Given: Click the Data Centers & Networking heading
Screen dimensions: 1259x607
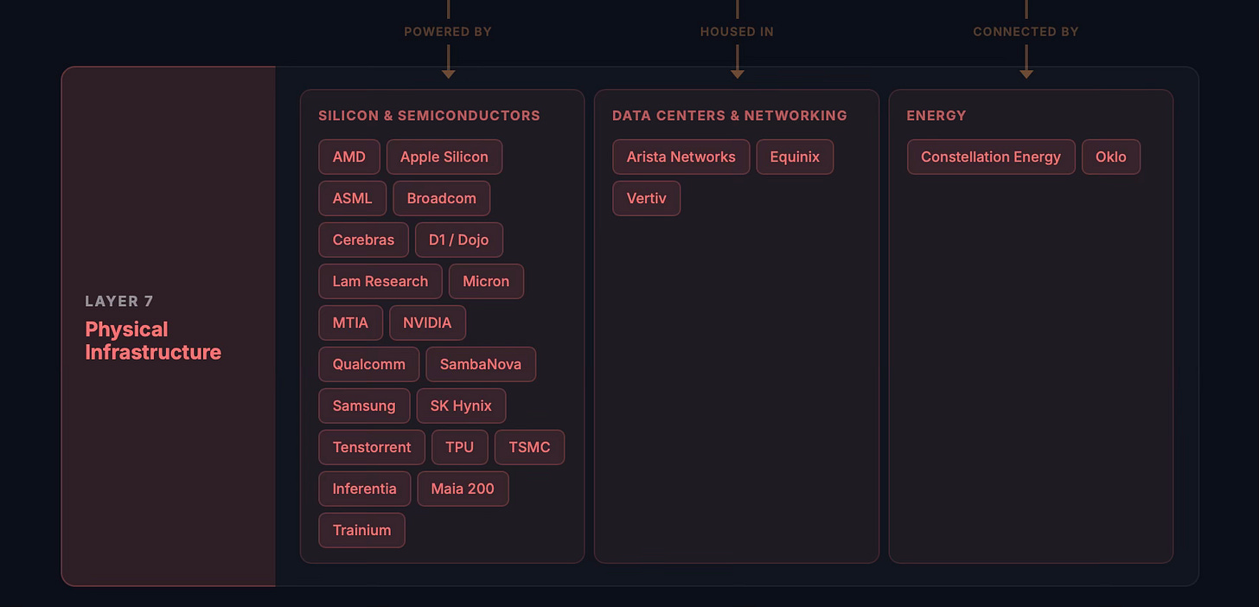Looking at the screenshot, I should tap(730, 115).
